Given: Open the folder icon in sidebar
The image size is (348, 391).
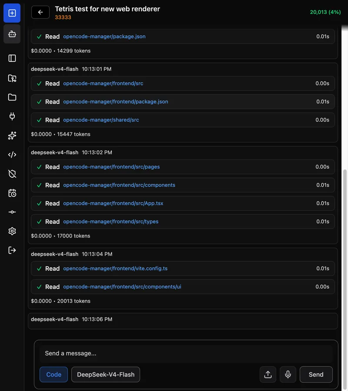Looking at the screenshot, I should pyautogui.click(x=12, y=97).
